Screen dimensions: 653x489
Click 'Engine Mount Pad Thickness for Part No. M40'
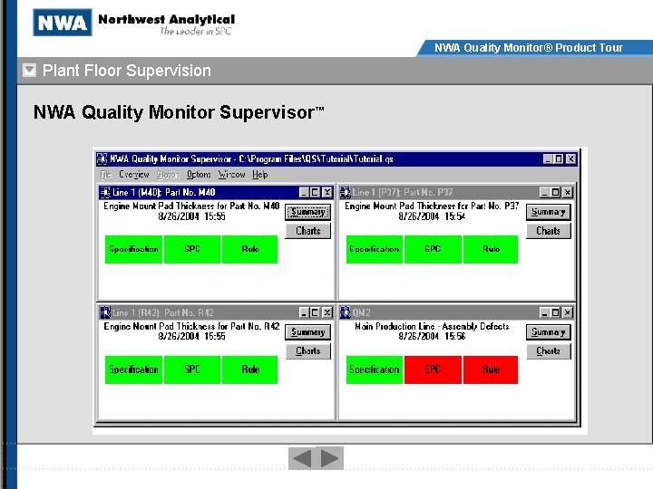(x=191, y=206)
